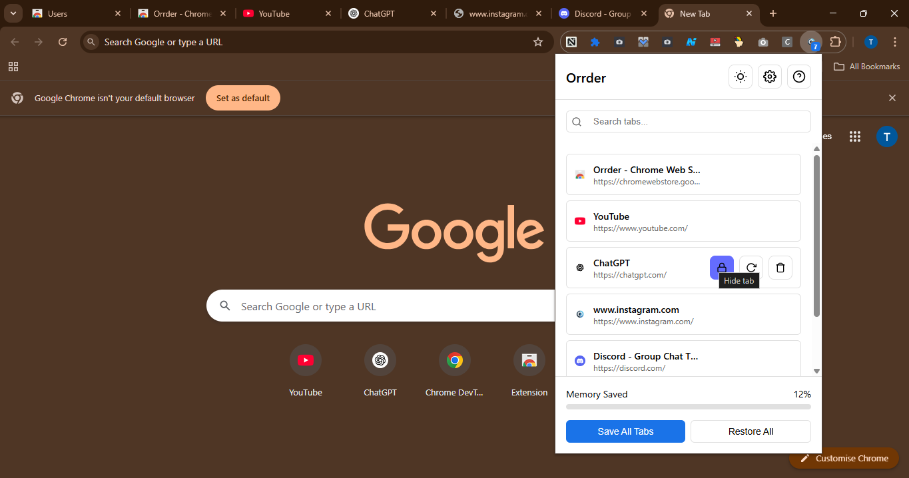Open Extension shortcut tile
The height and width of the screenshot is (478, 909).
(529, 371)
